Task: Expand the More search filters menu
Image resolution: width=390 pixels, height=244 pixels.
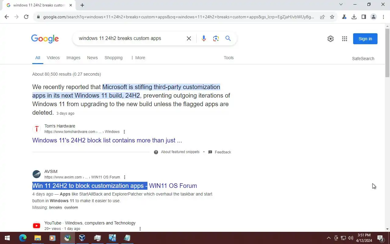Action: [138, 58]
